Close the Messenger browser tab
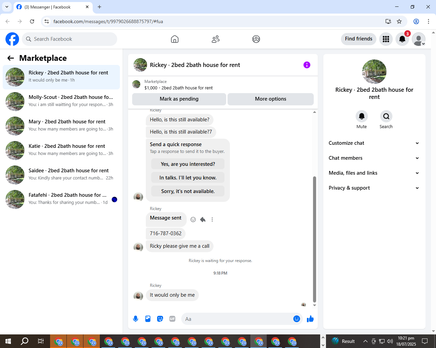 87,7
